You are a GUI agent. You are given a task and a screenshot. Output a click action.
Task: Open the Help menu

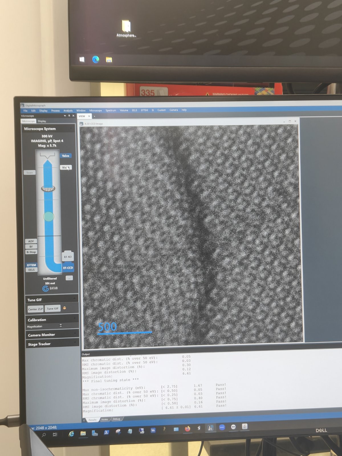pos(184,110)
